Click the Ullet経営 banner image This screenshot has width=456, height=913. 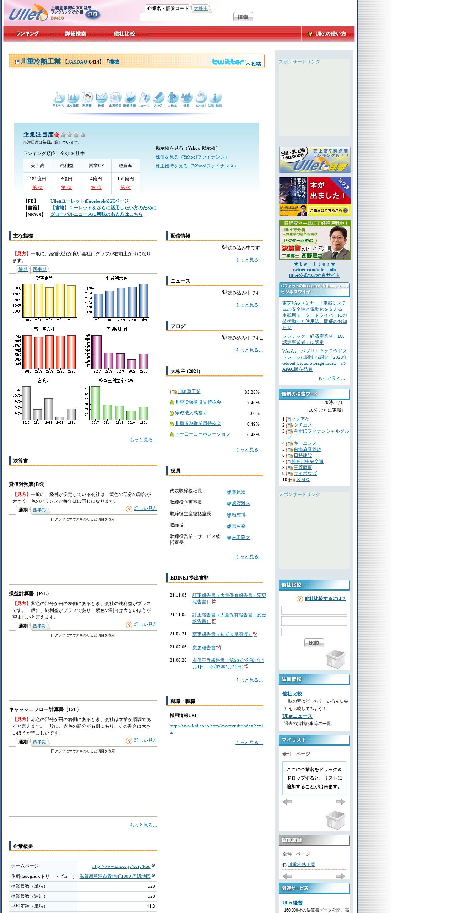tap(315, 160)
